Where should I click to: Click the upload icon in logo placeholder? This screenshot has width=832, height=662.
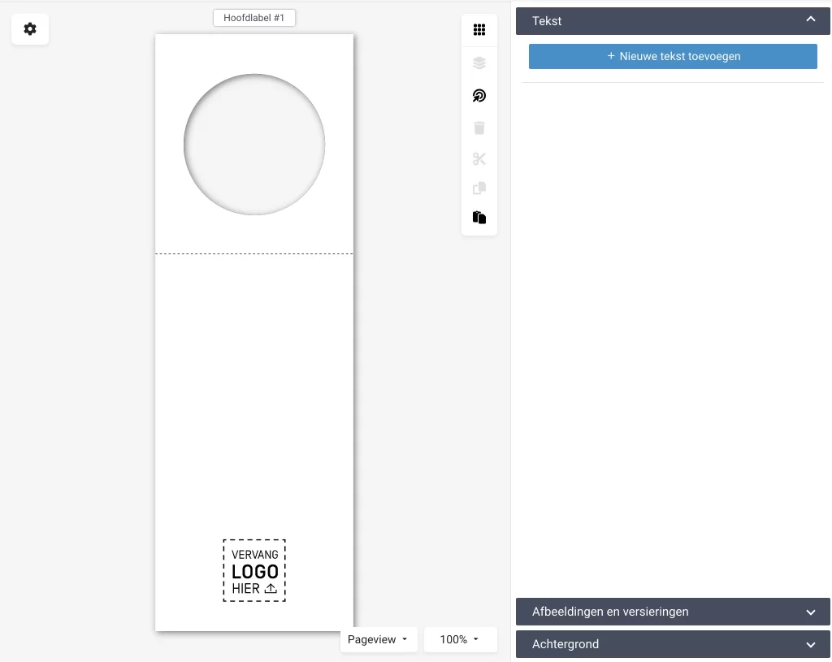coord(271,589)
